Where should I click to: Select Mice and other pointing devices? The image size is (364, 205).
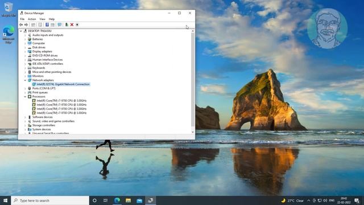pos(52,72)
